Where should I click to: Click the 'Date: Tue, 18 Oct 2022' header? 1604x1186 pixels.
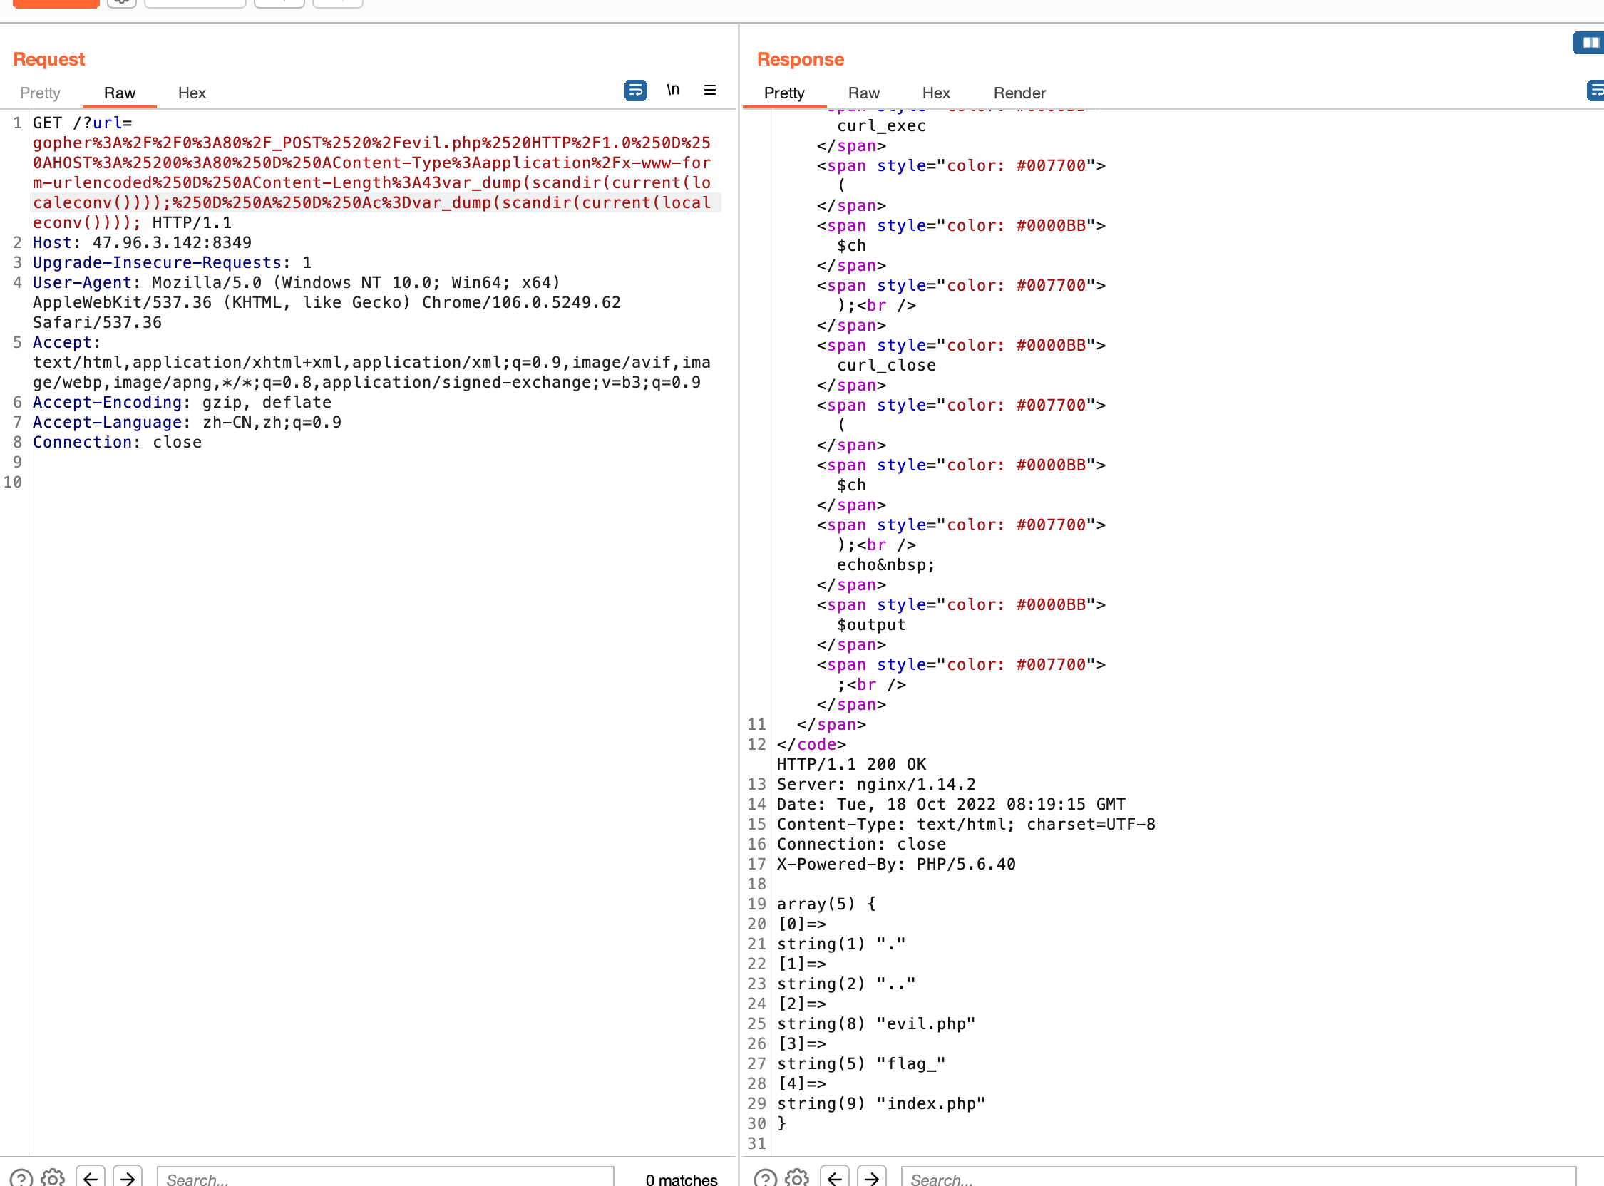(951, 804)
